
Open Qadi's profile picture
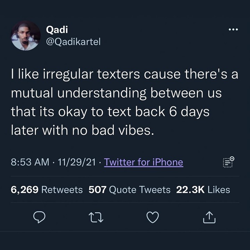[26, 36]
